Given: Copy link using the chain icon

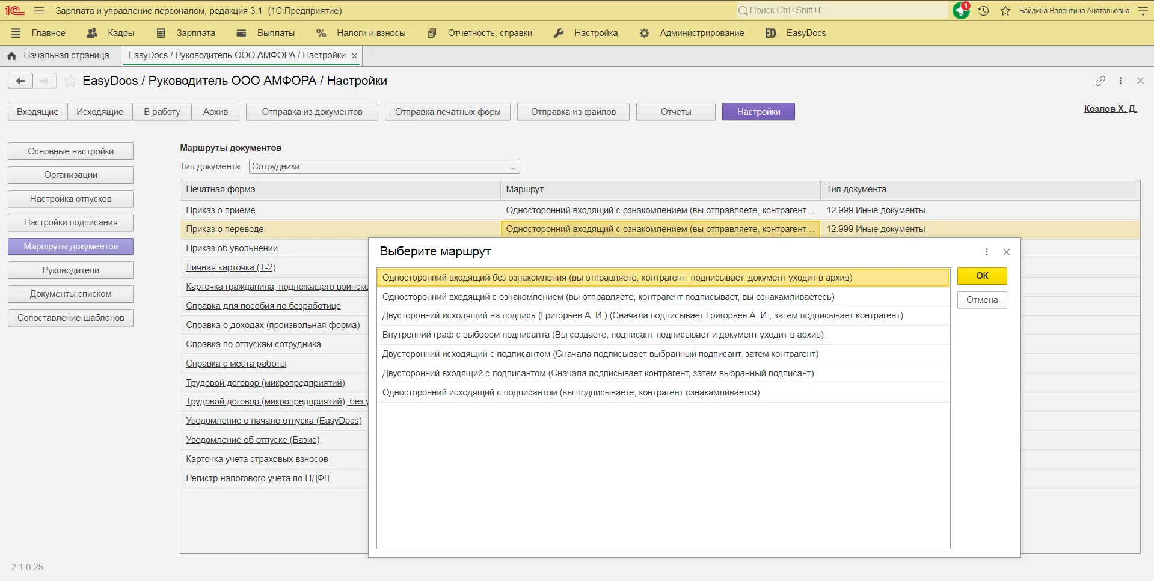Looking at the screenshot, I should tap(1100, 81).
